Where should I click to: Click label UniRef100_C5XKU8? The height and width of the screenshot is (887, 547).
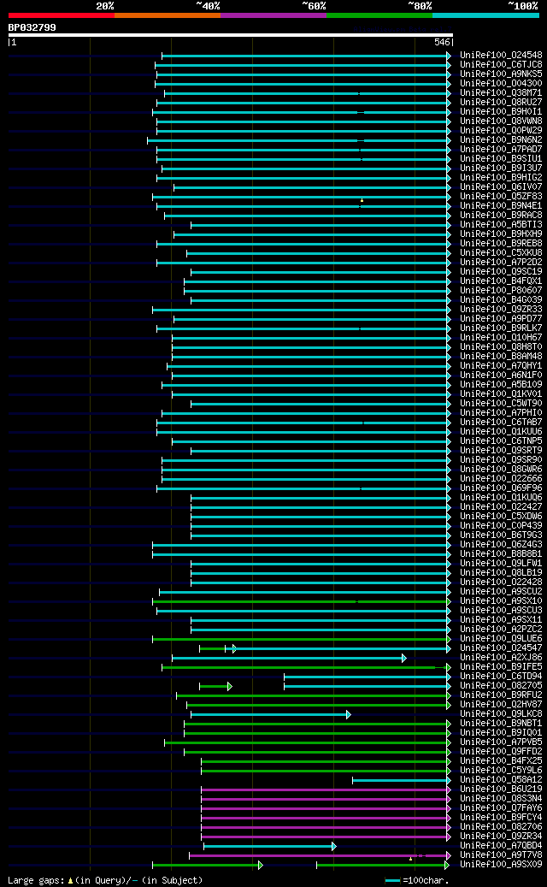pos(501,253)
